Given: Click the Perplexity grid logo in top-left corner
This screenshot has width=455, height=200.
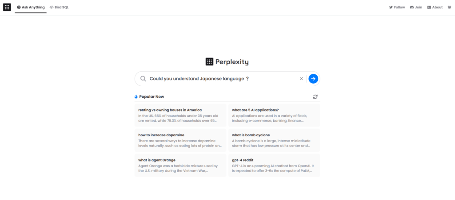Looking at the screenshot, I should point(7,7).
